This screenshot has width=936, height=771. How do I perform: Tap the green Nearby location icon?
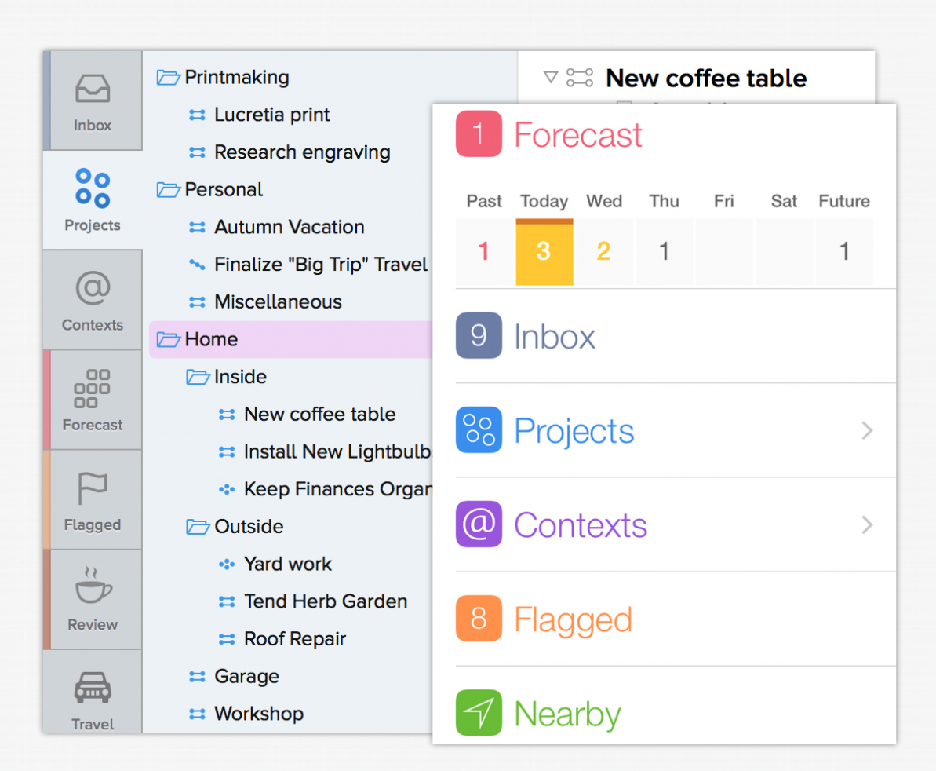[479, 713]
